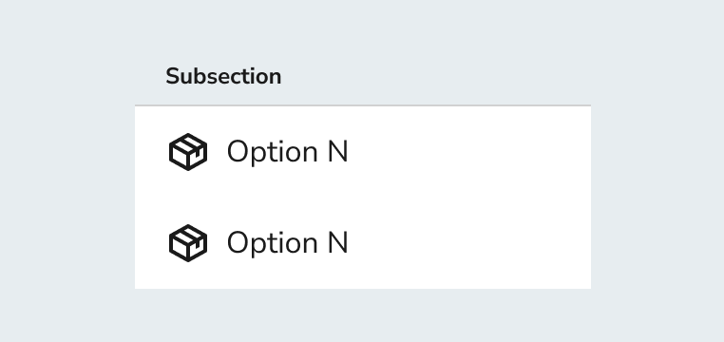The height and width of the screenshot is (342, 724).
Task: Click the lower Option N text label
Action: point(287,243)
